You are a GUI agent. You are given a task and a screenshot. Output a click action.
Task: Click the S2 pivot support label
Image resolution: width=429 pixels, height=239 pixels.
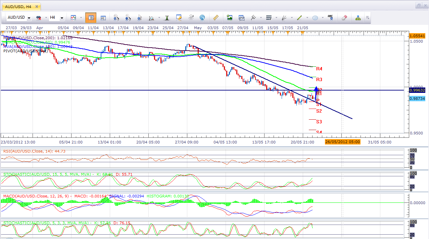[x=319, y=111]
